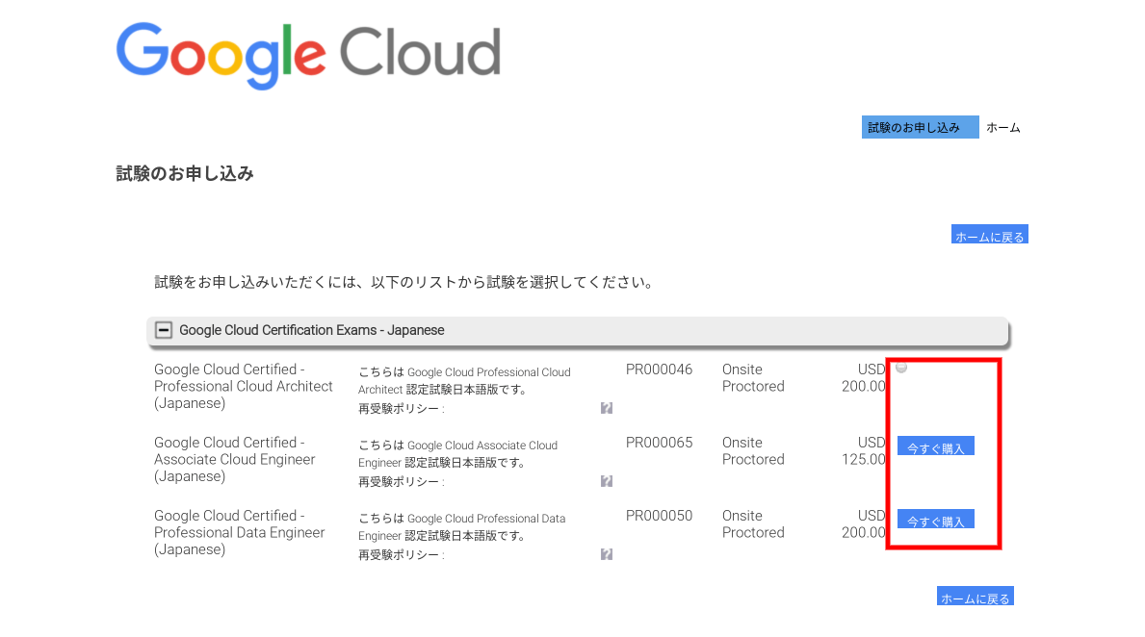Click Onsite Proctored in the PR000050 row
Viewport: 1145px width, 637px height.
pyautogui.click(x=753, y=523)
